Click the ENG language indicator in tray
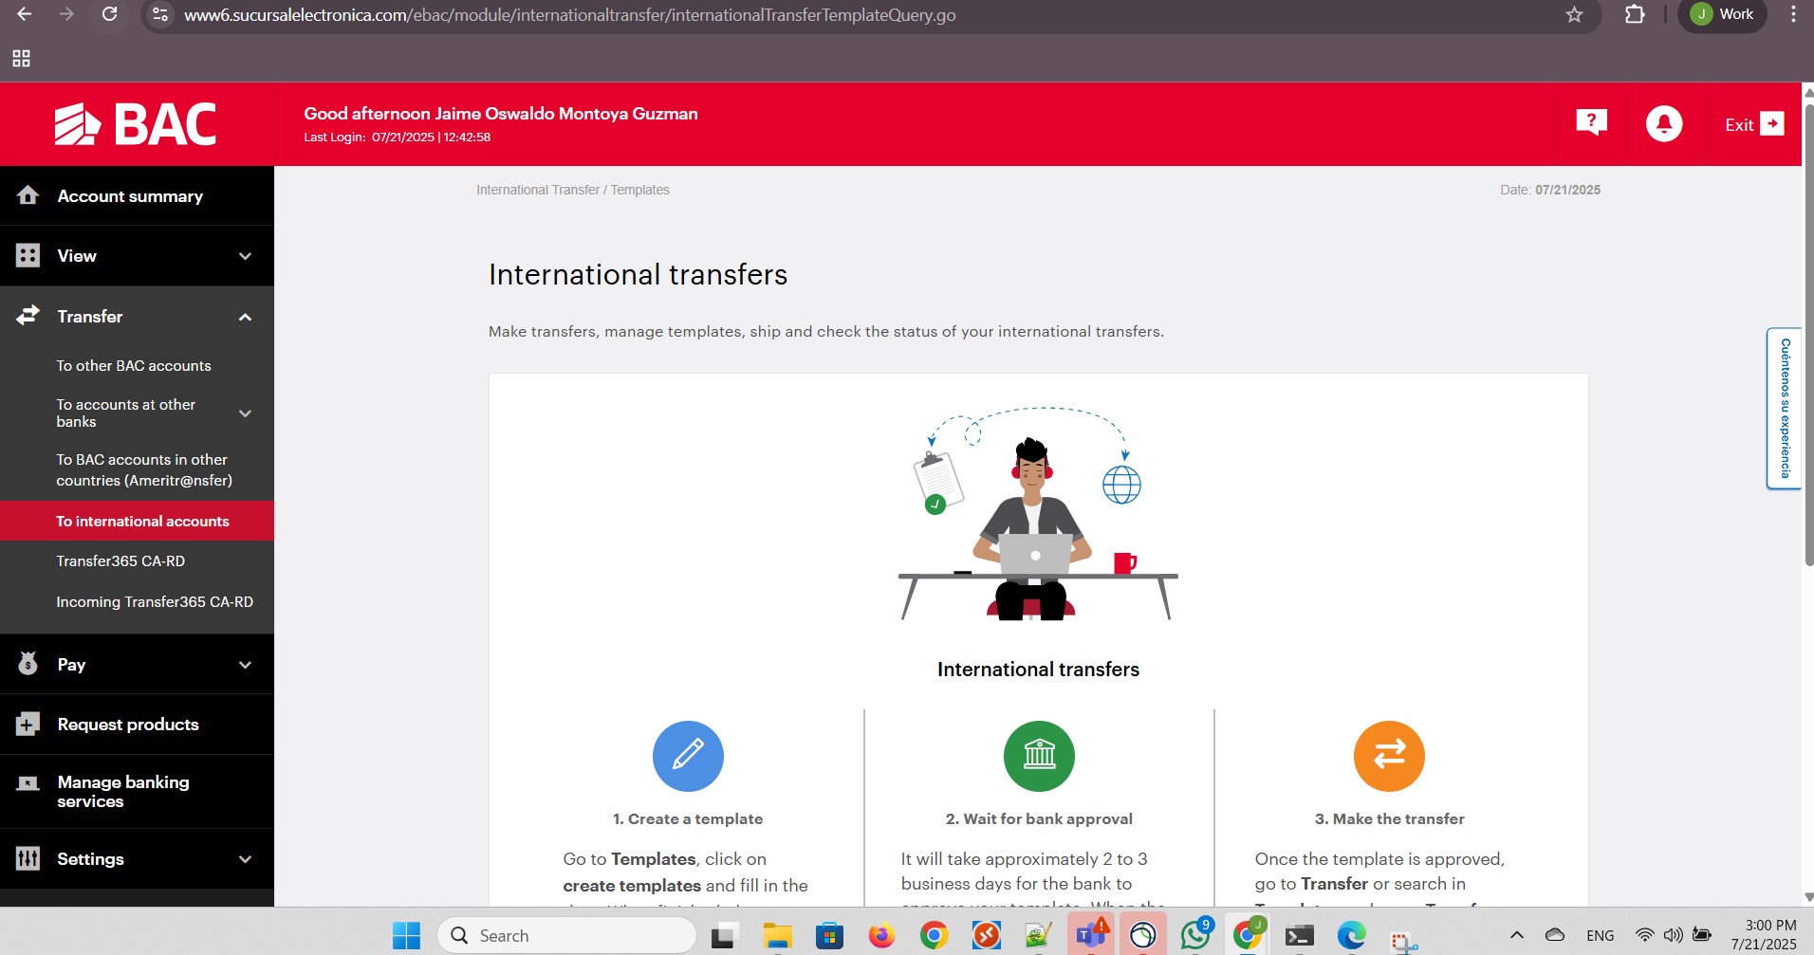1814x955 pixels. (x=1600, y=936)
